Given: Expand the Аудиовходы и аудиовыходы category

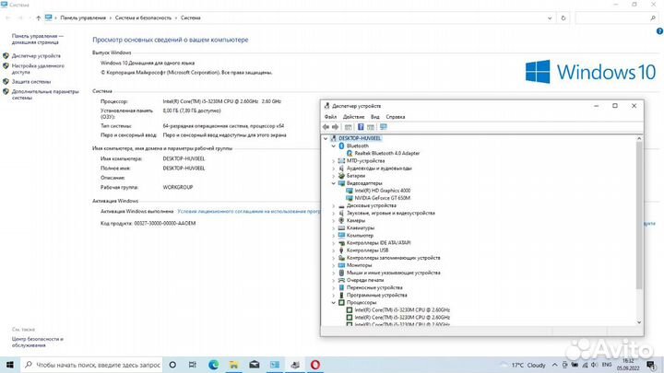Looking at the screenshot, I should tap(333, 169).
